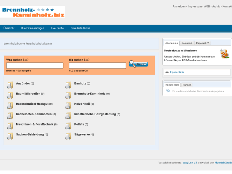This screenshot has height=174, width=232.
Task: Click the 'Branche / Suchbegriffe' hint text
Action: pyautogui.click(x=19, y=71)
